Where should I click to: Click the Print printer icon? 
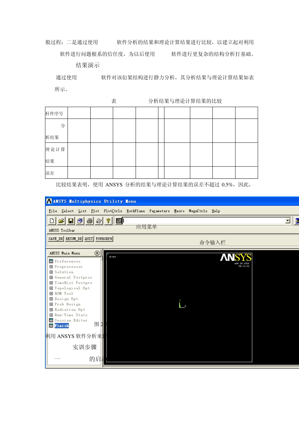(x=90, y=221)
